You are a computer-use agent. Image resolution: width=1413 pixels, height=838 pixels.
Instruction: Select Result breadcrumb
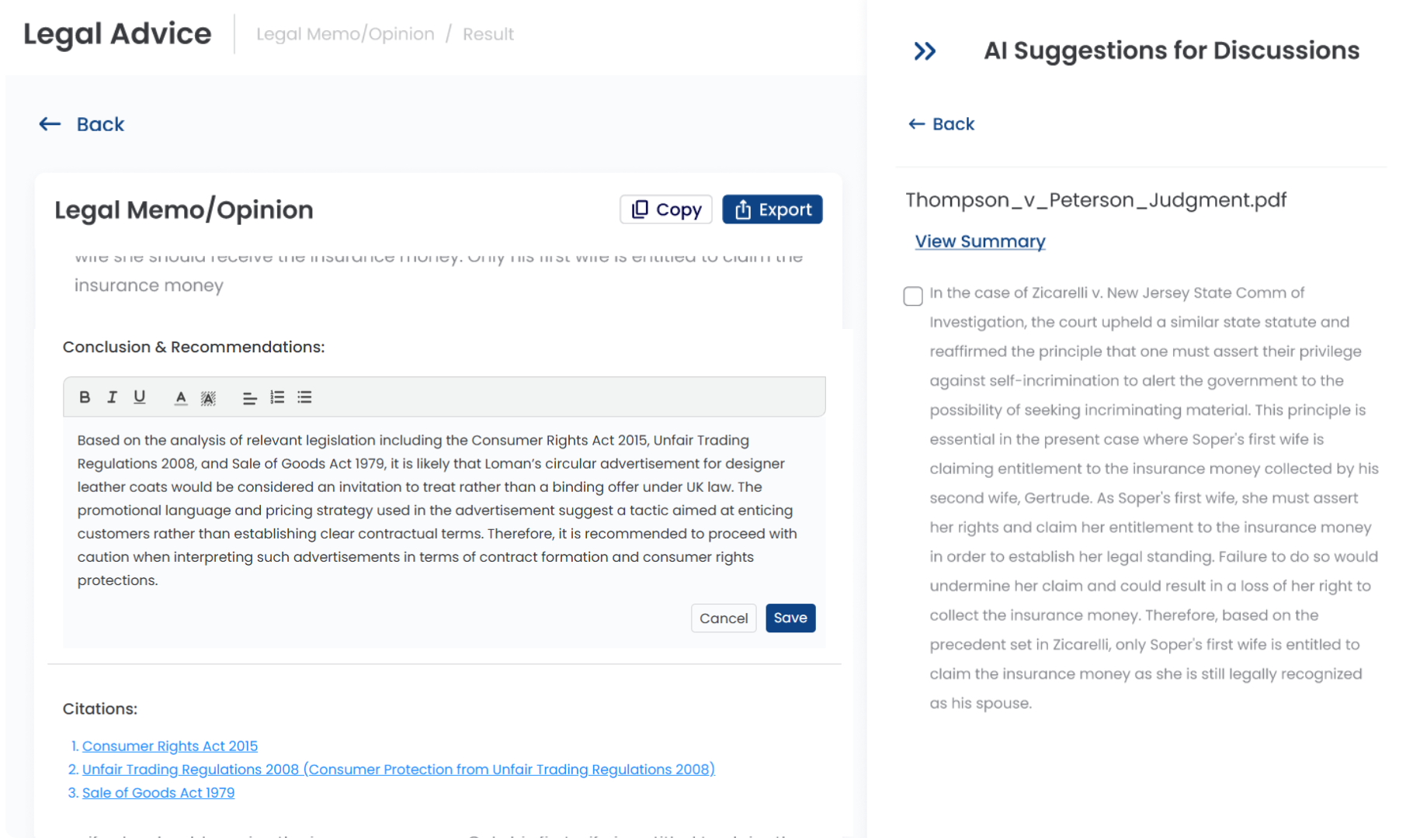pyautogui.click(x=488, y=34)
